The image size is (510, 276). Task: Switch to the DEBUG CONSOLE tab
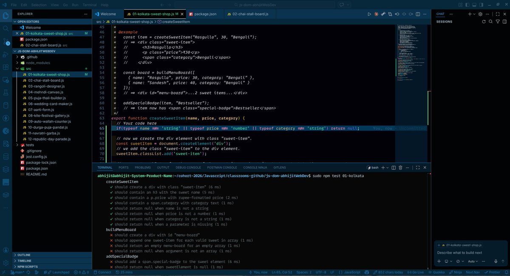[x=188, y=168]
